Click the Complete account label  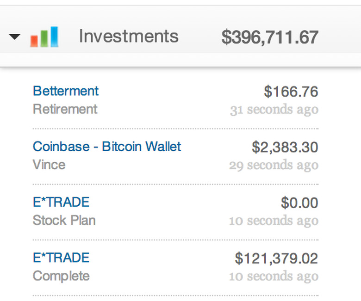[61, 276]
